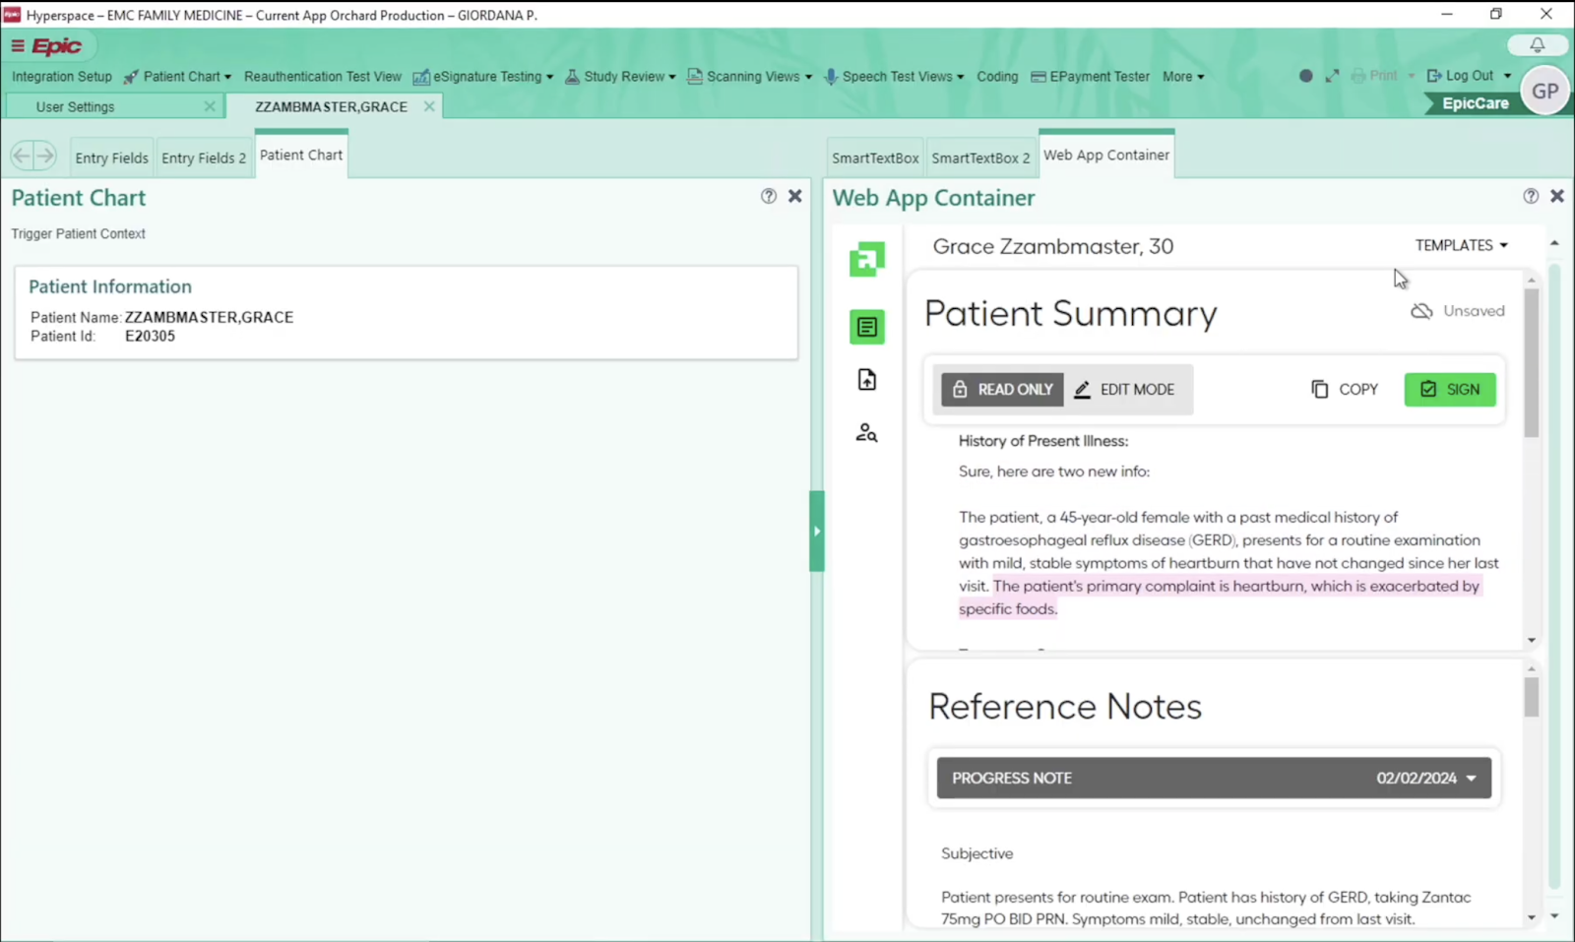Click the GP user avatar
1575x942 pixels.
pos(1544,91)
